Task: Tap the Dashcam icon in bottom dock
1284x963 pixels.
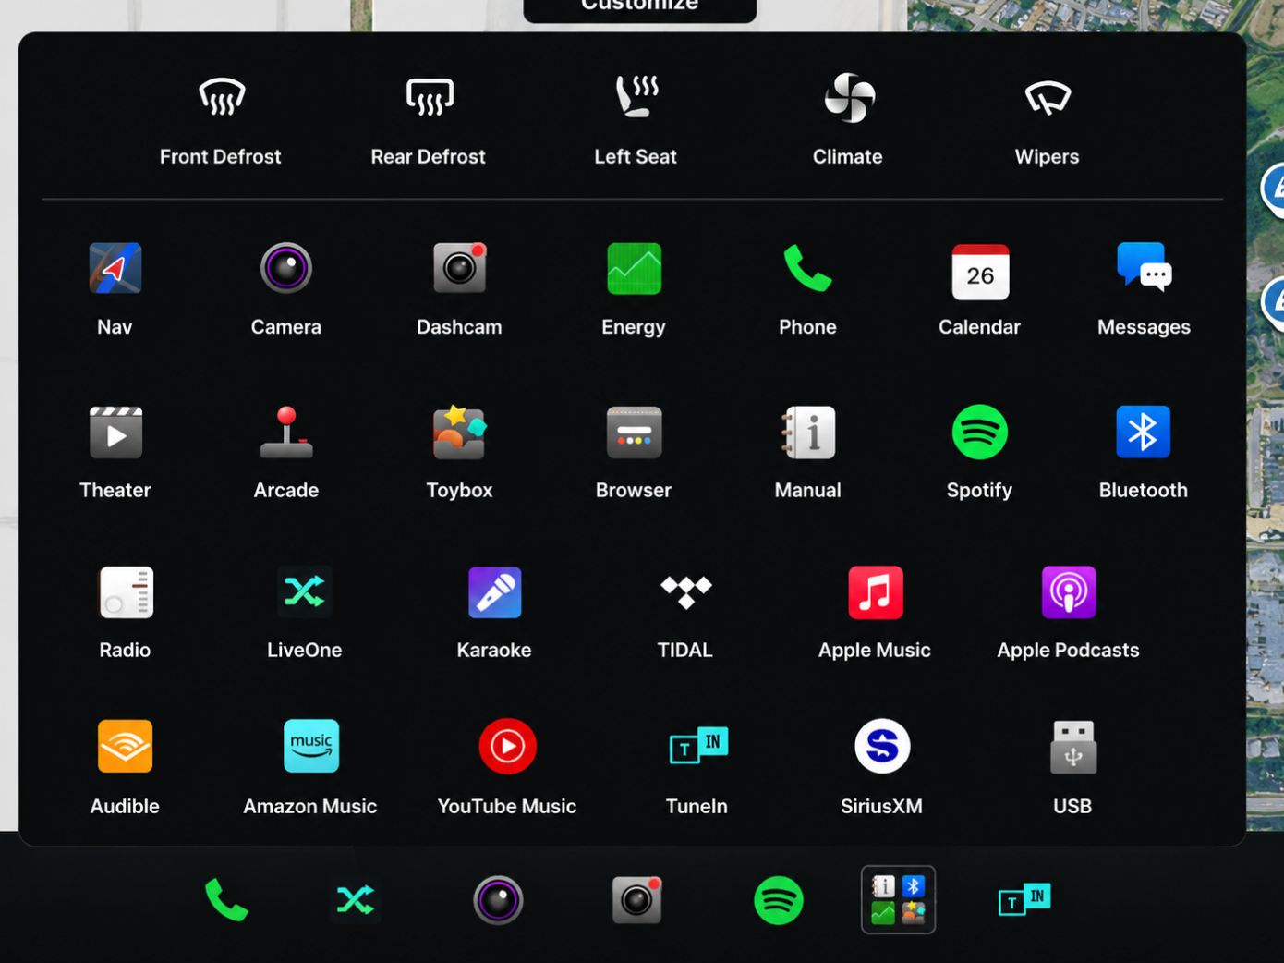Action: 637,900
